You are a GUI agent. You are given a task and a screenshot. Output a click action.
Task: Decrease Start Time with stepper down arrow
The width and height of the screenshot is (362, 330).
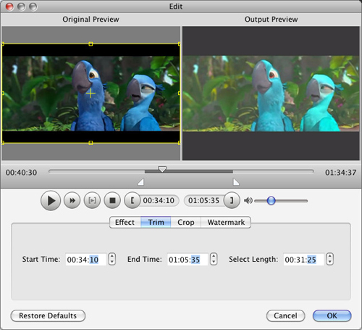click(111, 262)
